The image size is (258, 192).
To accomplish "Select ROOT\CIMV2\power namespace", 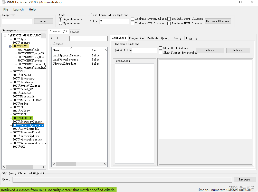I will (30, 60).
